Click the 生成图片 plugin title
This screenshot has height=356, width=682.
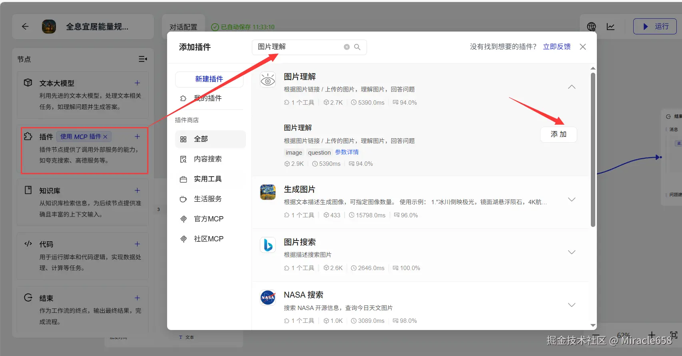point(299,189)
